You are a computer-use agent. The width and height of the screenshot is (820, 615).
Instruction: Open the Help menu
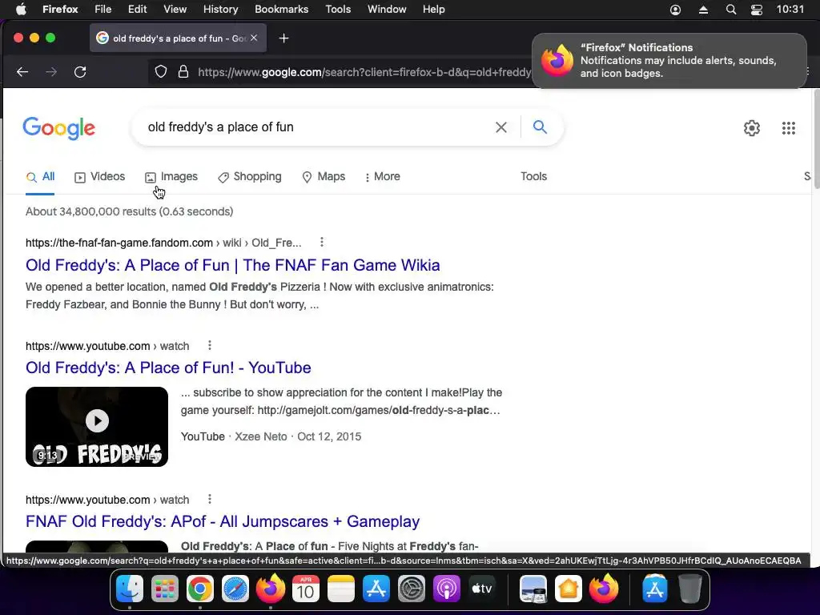click(x=433, y=9)
